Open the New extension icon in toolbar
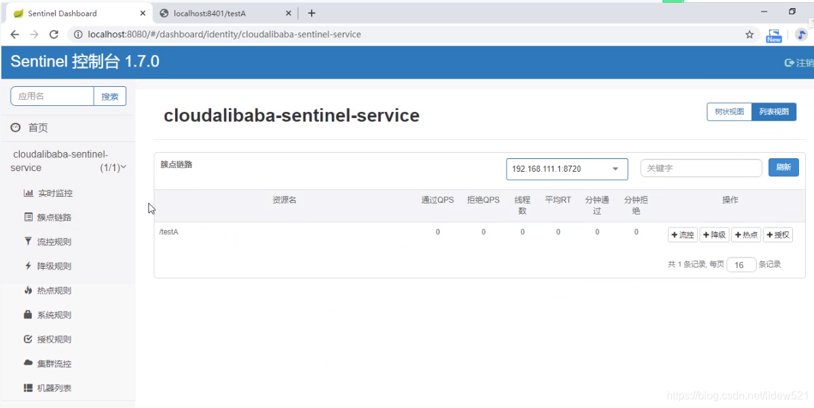The width and height of the screenshot is (814, 408). [x=773, y=35]
